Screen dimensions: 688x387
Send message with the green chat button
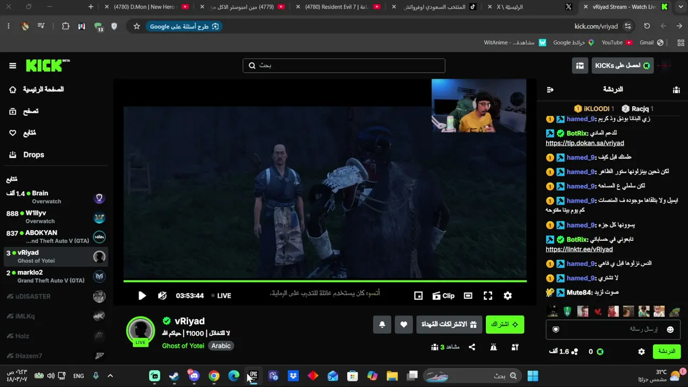pos(666,352)
